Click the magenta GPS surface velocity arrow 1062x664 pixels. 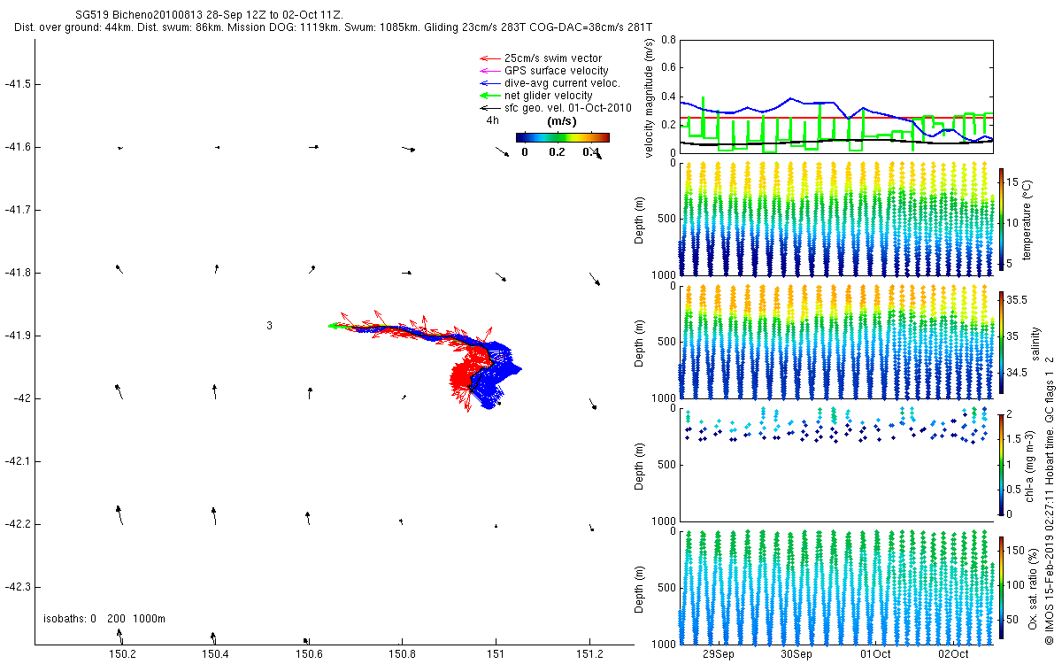(x=489, y=70)
